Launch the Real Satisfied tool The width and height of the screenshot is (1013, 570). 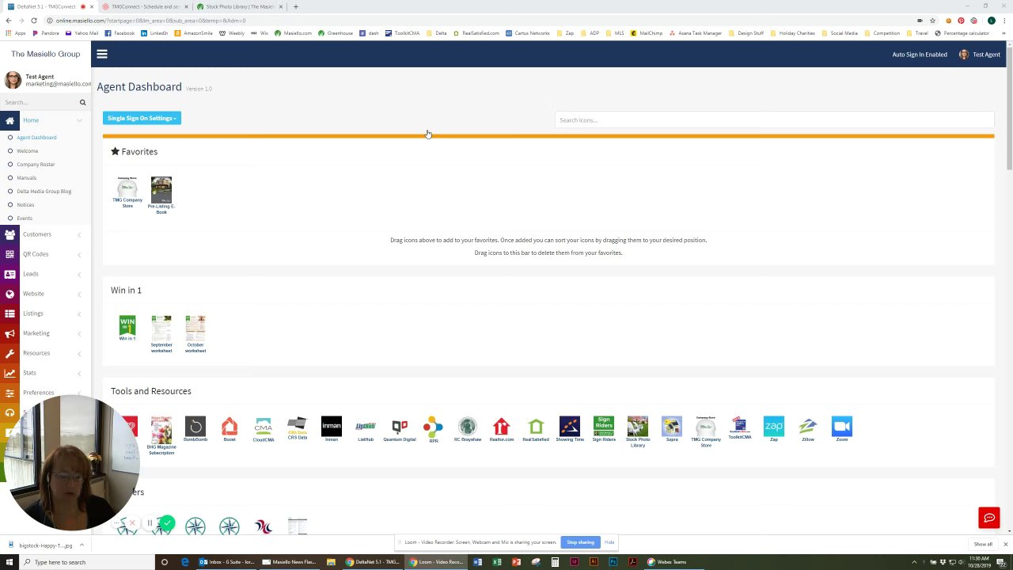tap(536, 429)
